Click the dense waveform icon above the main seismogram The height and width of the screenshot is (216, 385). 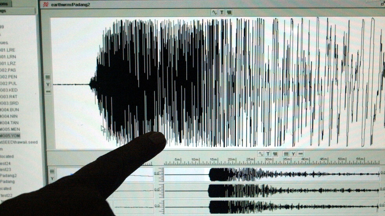pyautogui.click(x=229, y=13)
